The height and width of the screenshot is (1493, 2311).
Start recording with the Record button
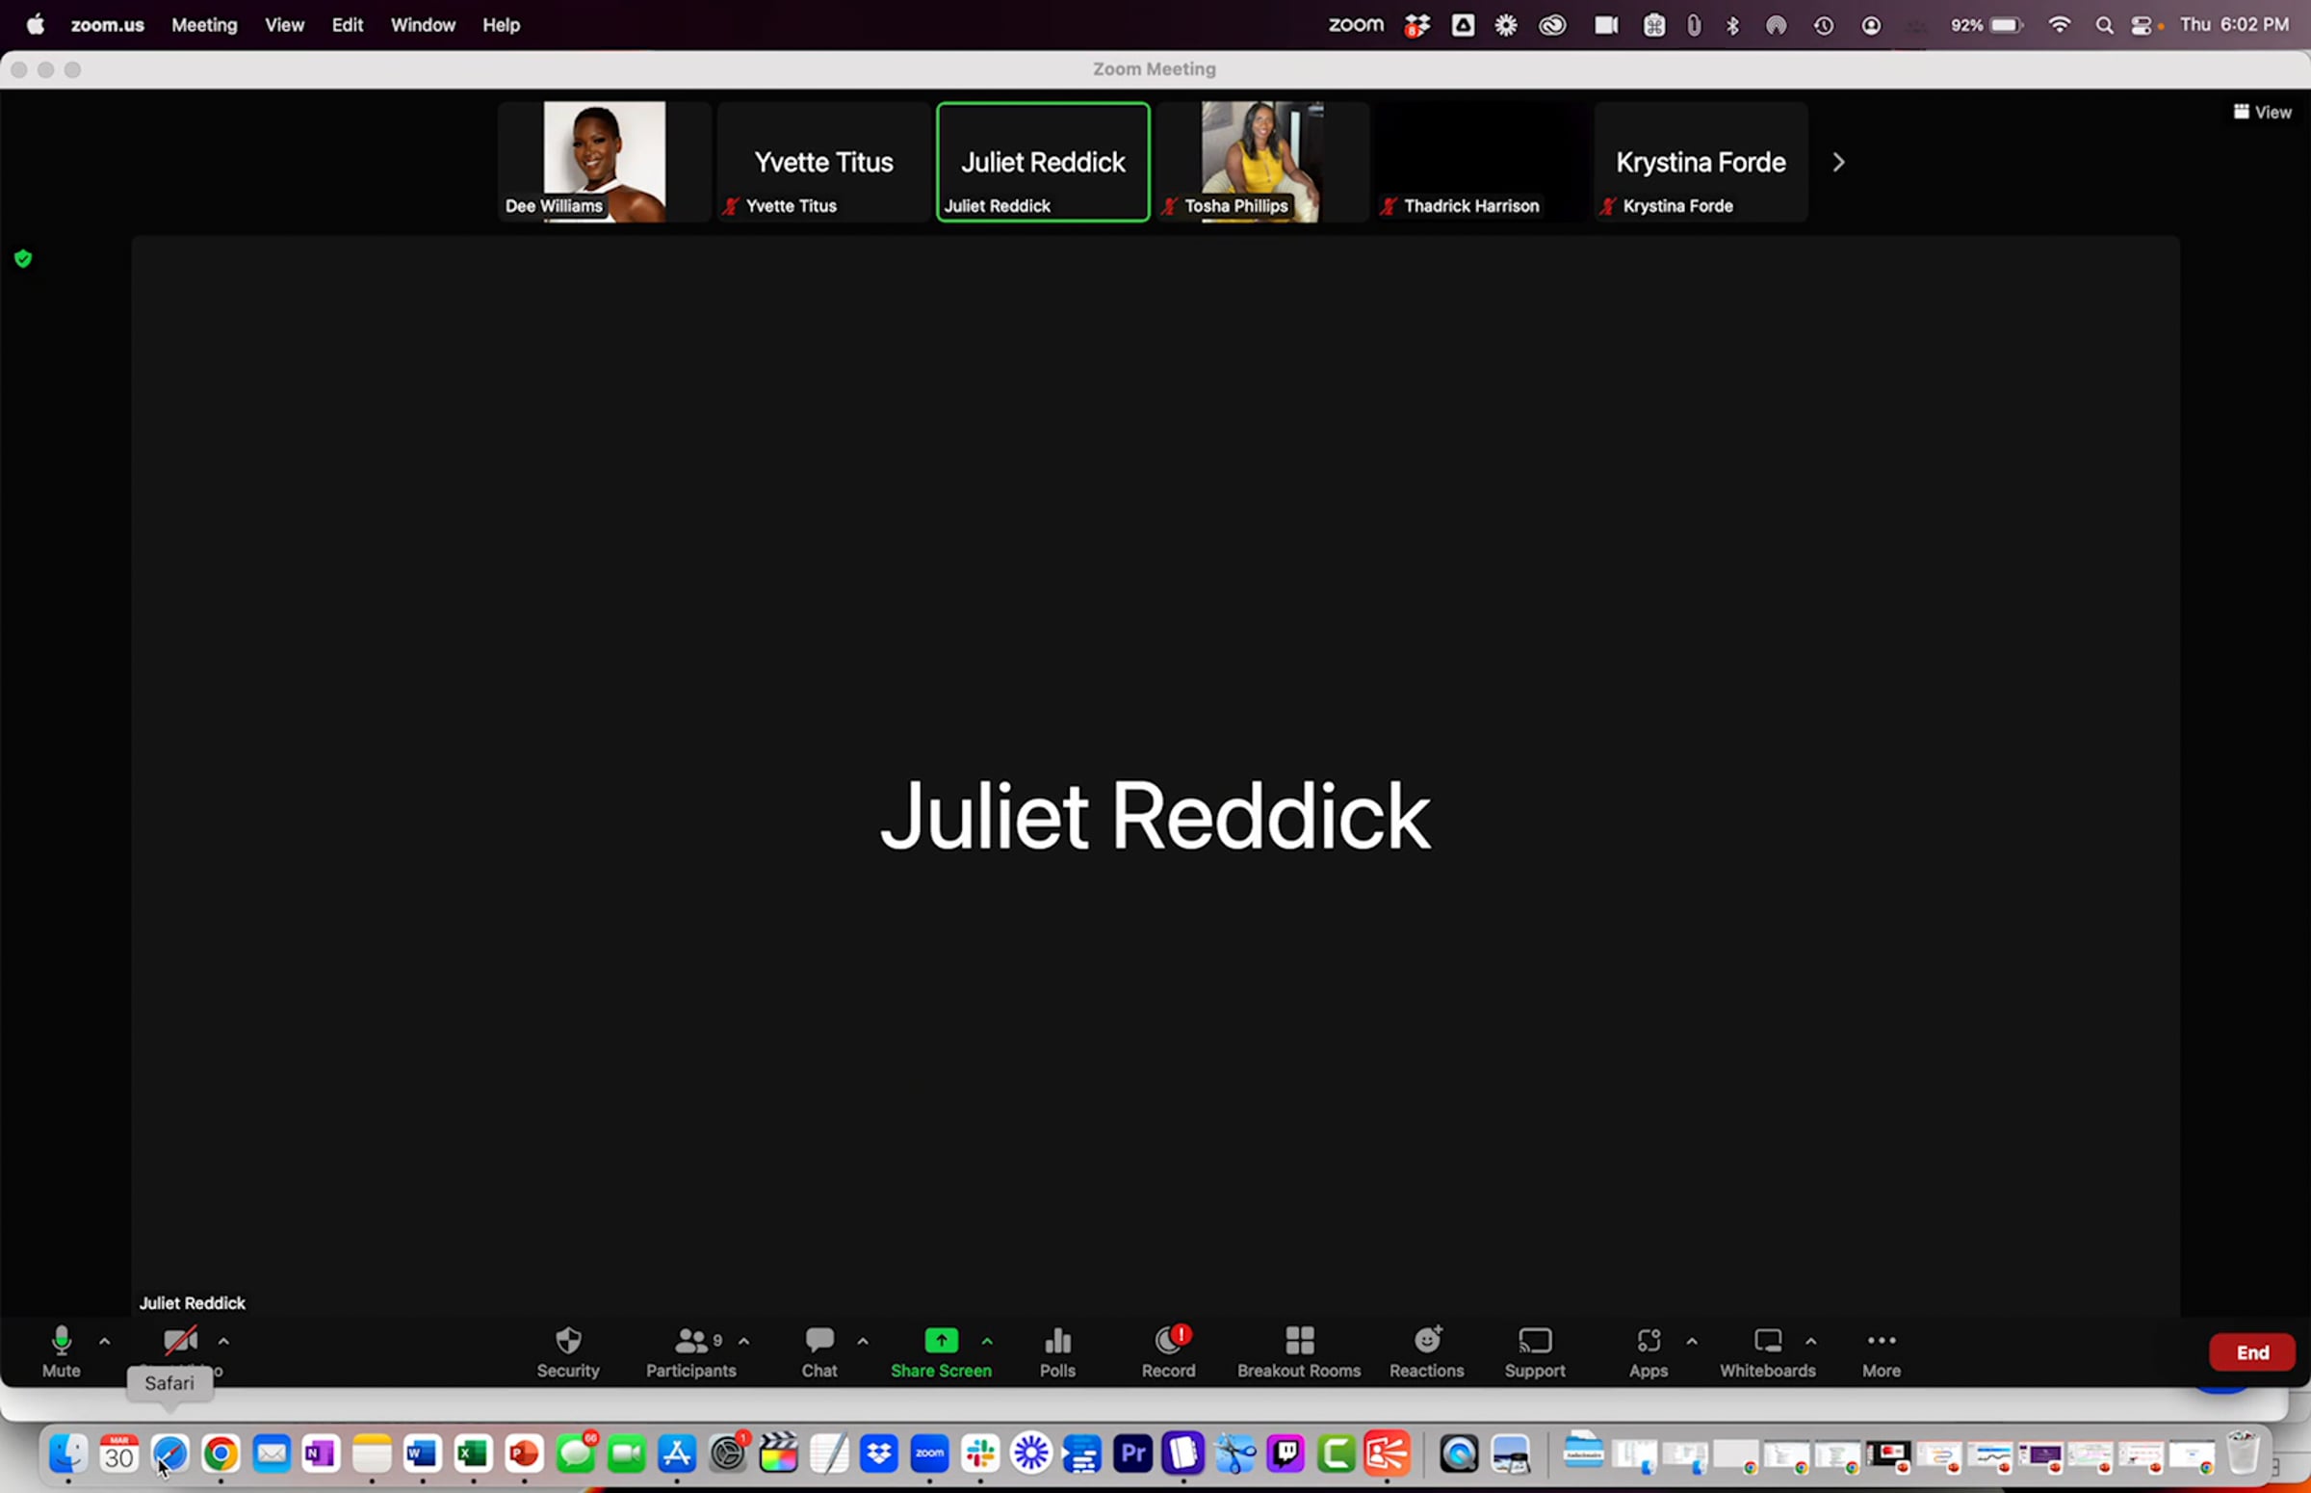click(1169, 1342)
